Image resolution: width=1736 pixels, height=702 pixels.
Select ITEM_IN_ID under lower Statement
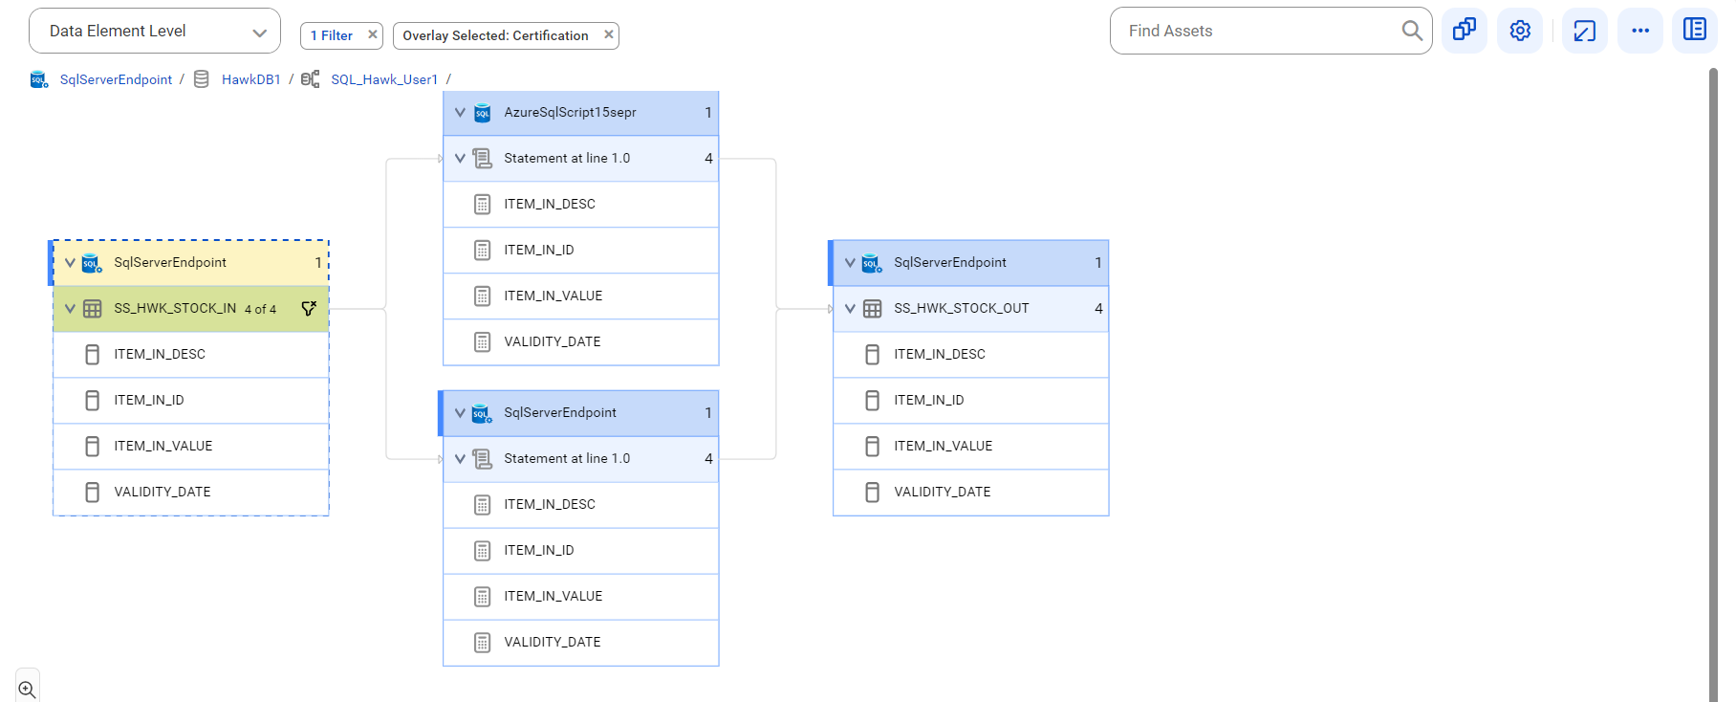tap(581, 551)
